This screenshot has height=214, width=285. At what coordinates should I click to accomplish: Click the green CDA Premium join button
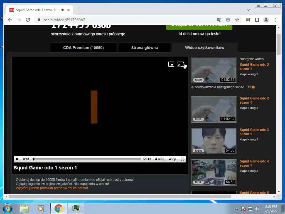pyautogui.click(x=199, y=27)
